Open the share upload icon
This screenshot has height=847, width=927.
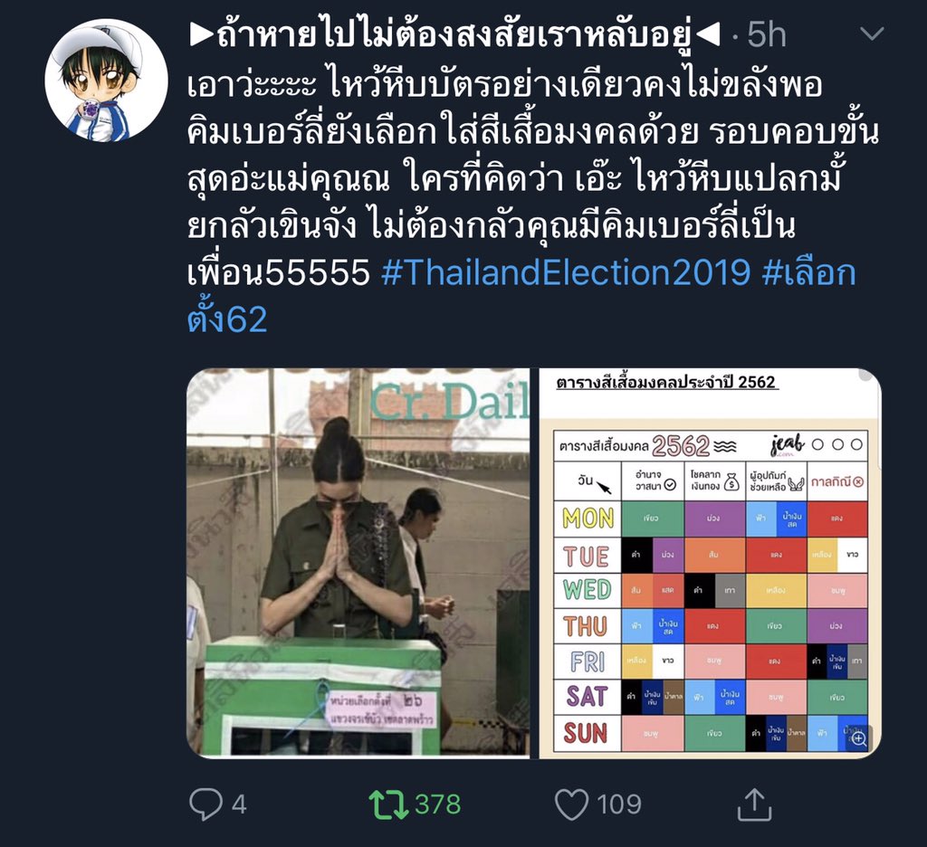755,804
